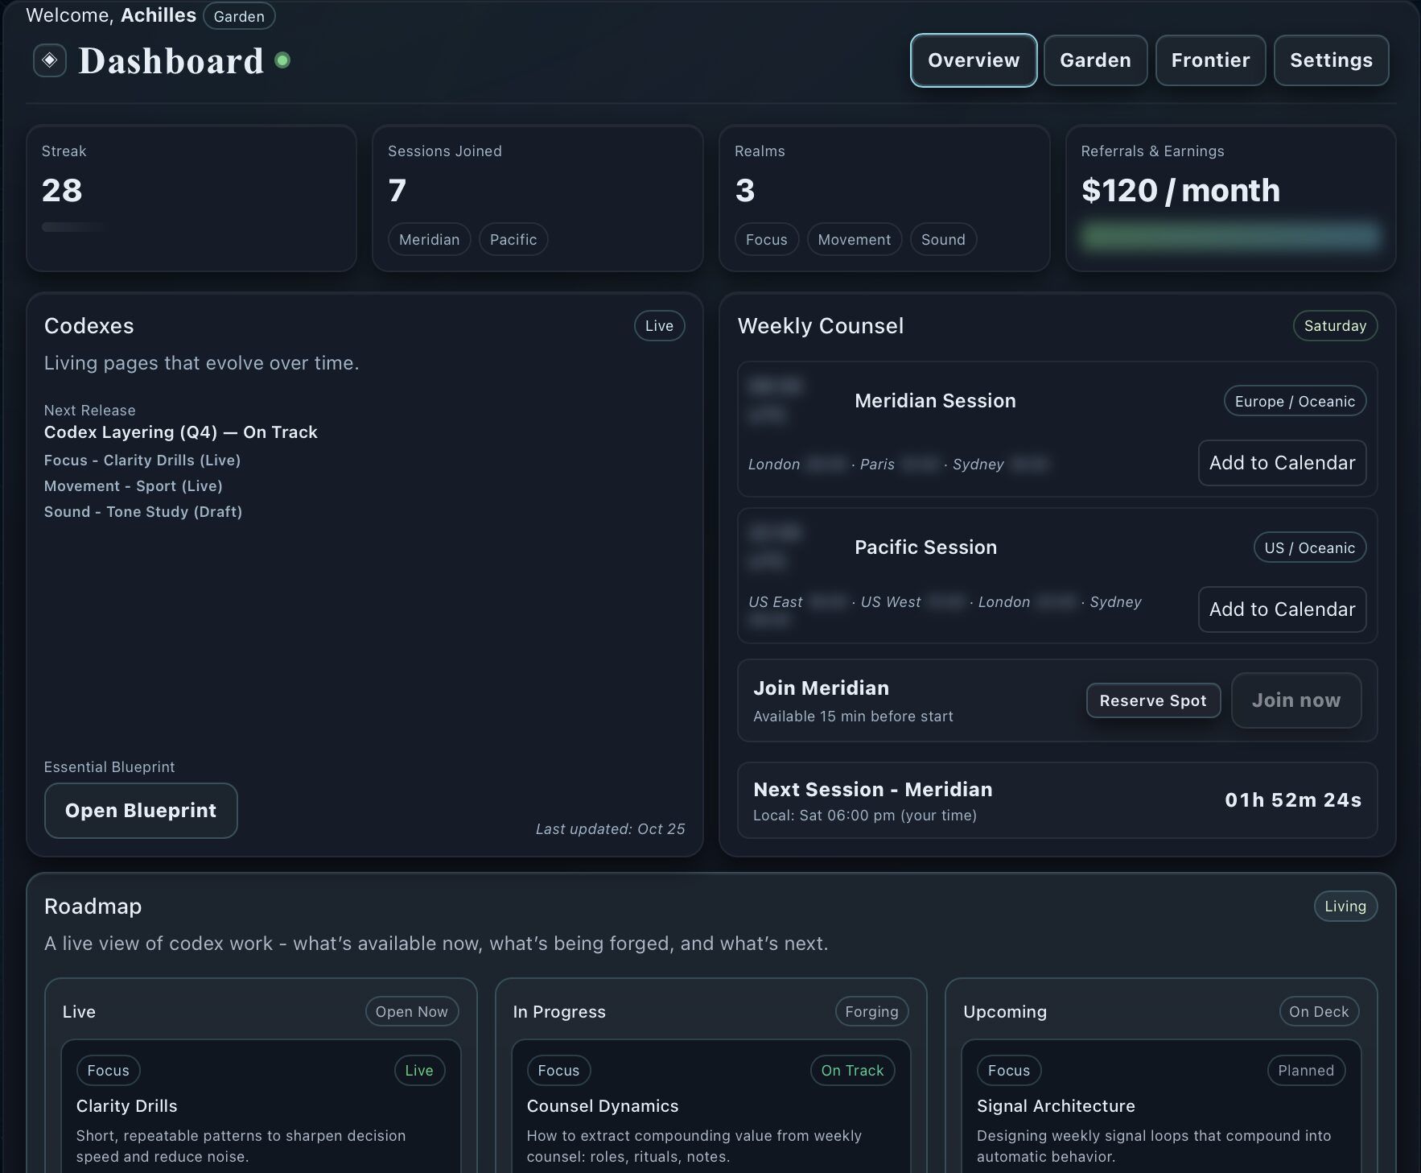Select the Meridian chip under Sessions Joined

click(x=429, y=240)
